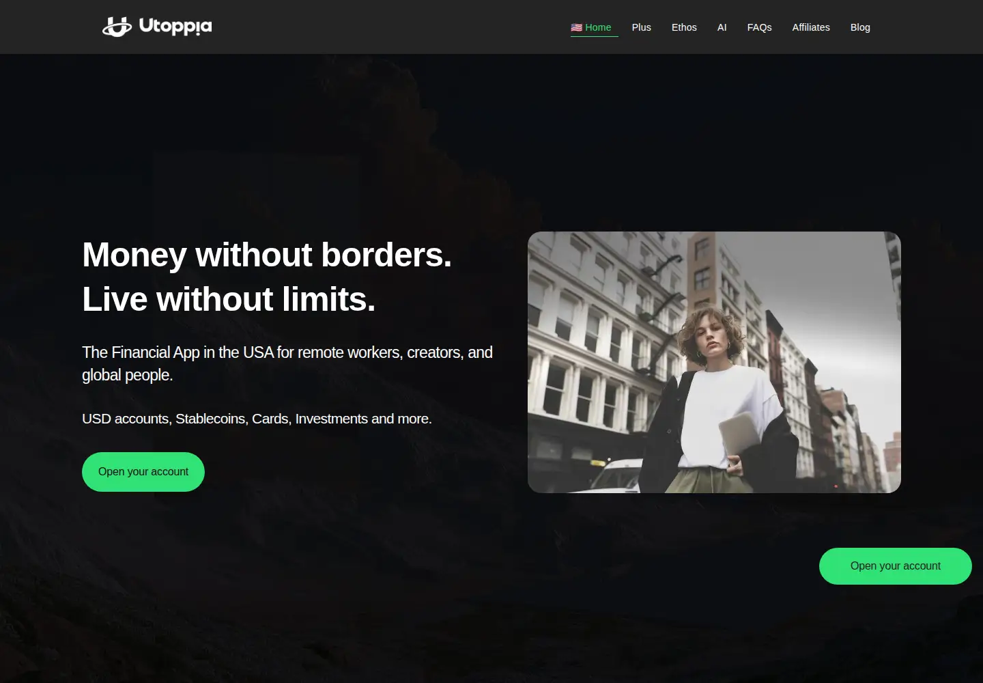Open the Home navigation item
The width and height of the screenshot is (983, 683).
[594, 27]
